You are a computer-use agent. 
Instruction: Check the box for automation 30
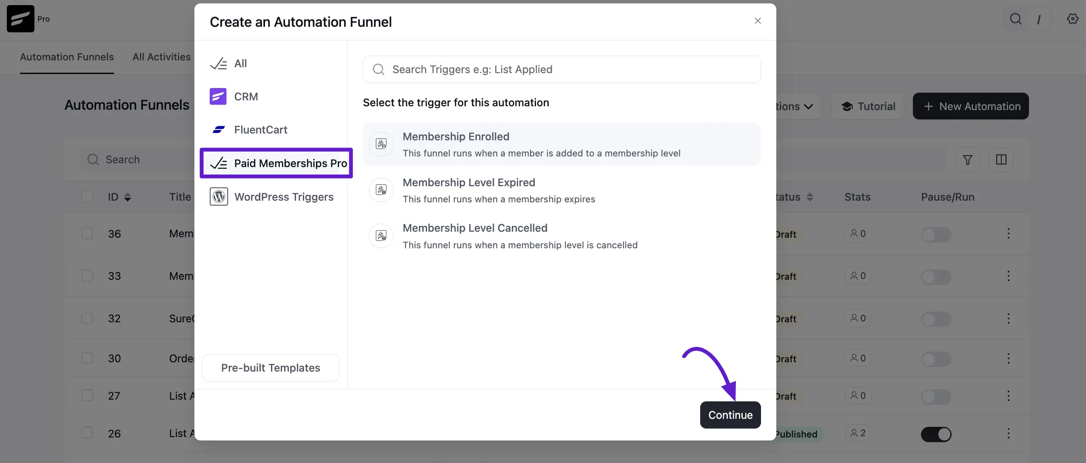tap(87, 358)
